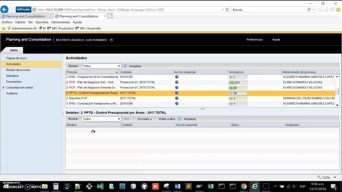Click the smiley feedback icon
Screen dimensions: 342x192
(x=338, y=10)
